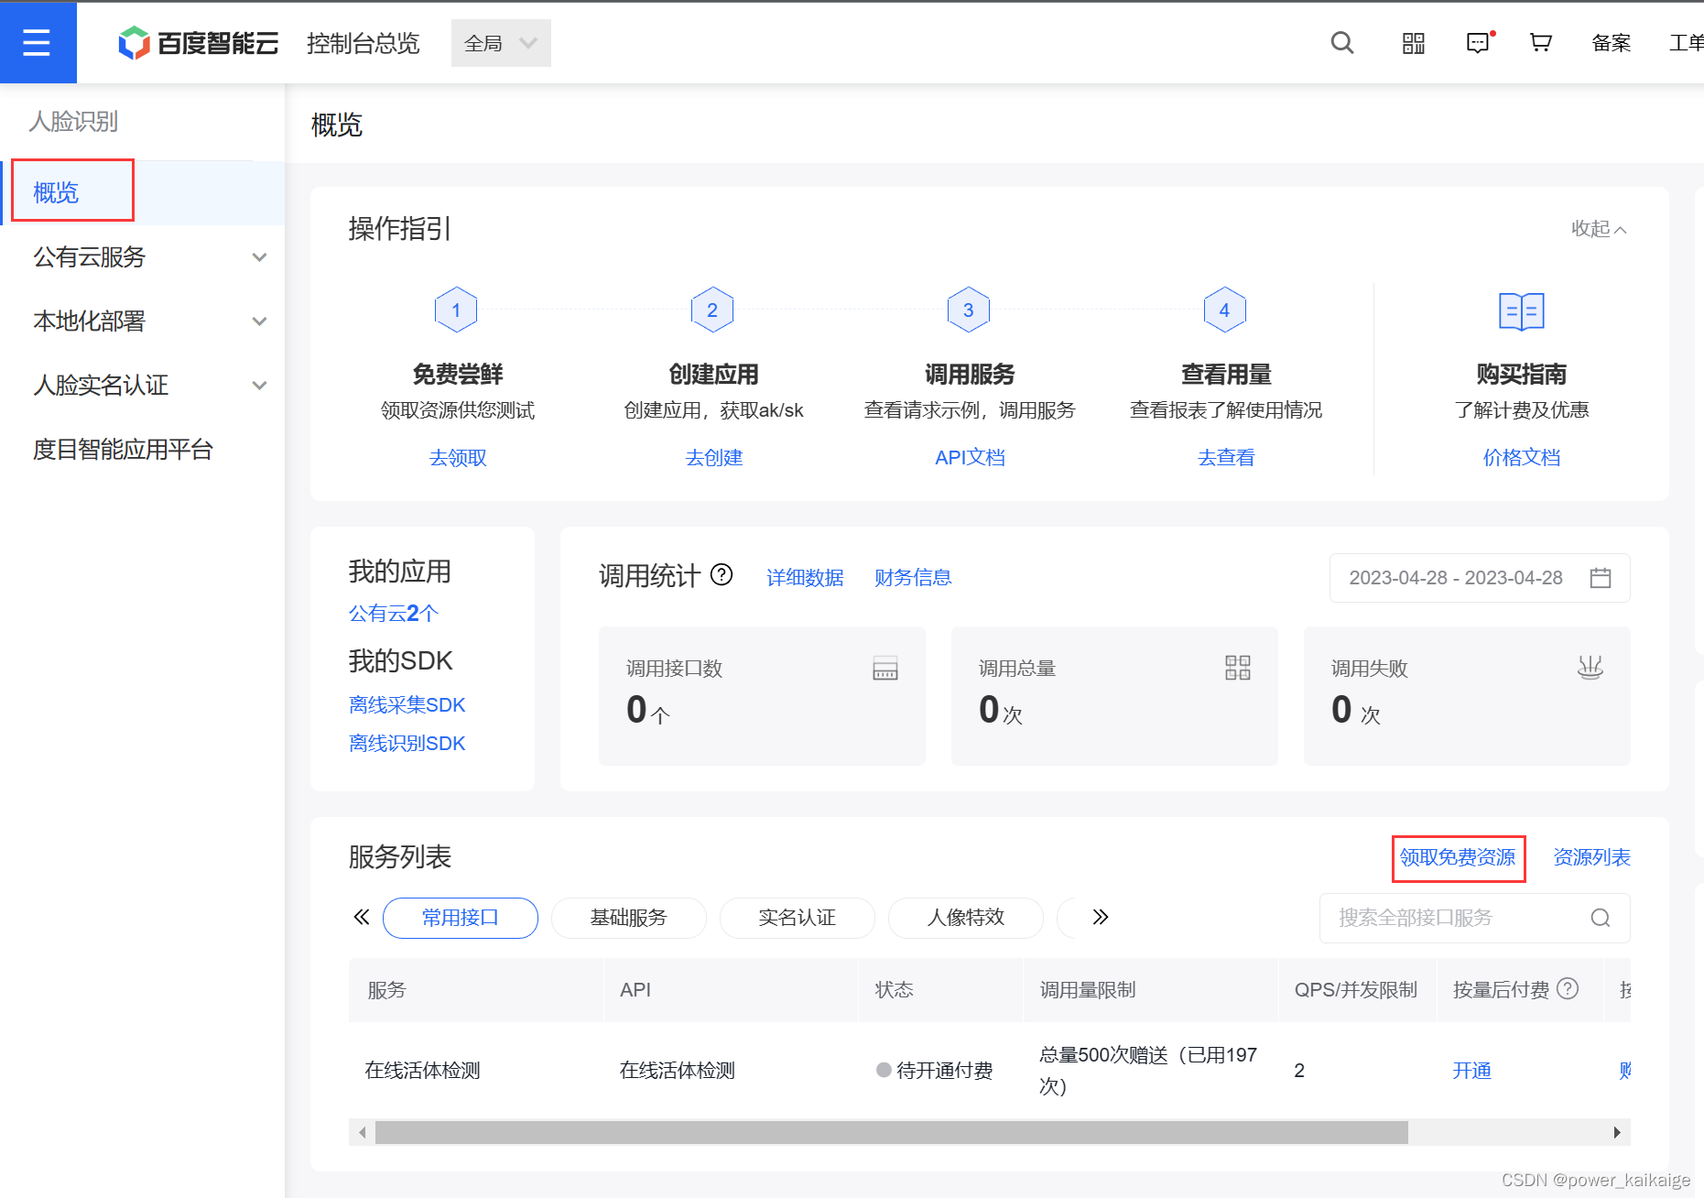The image size is (1704, 1198).
Task: Open the product grid icon
Action: [x=1413, y=43]
